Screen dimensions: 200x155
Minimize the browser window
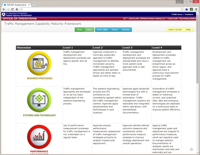187,2
